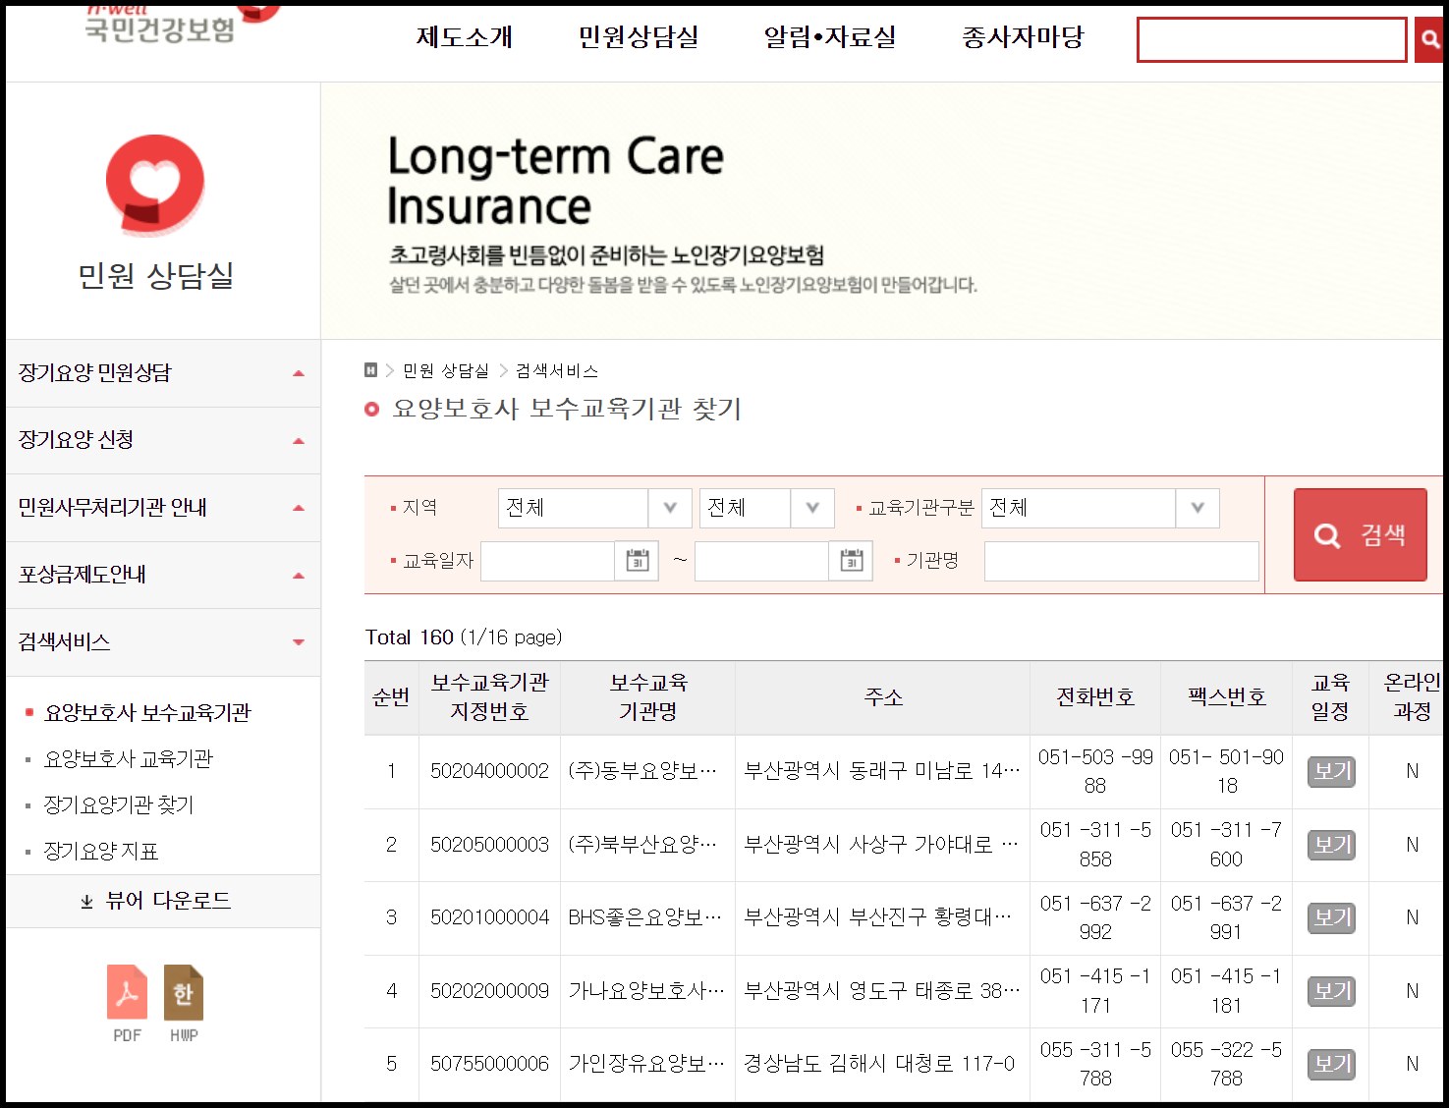Expand 장기요양 민원상담 sidebar section
The height and width of the screenshot is (1108, 1449).
162,373
